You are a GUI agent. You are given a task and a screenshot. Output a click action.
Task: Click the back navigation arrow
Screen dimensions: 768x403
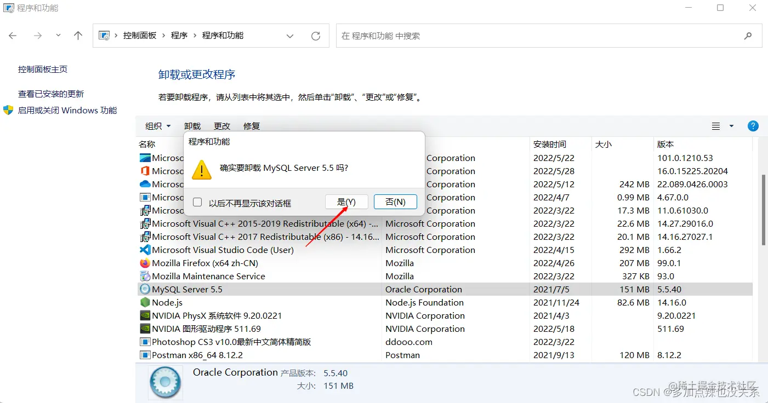click(13, 36)
